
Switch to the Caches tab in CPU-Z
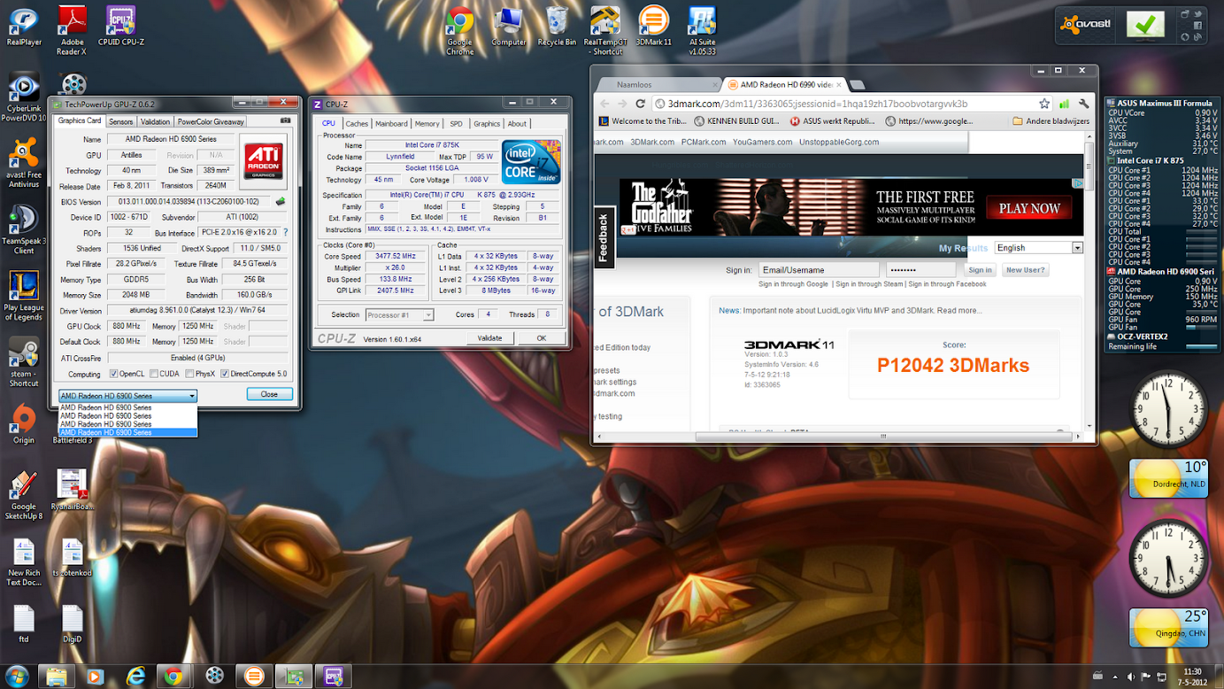[x=357, y=123]
